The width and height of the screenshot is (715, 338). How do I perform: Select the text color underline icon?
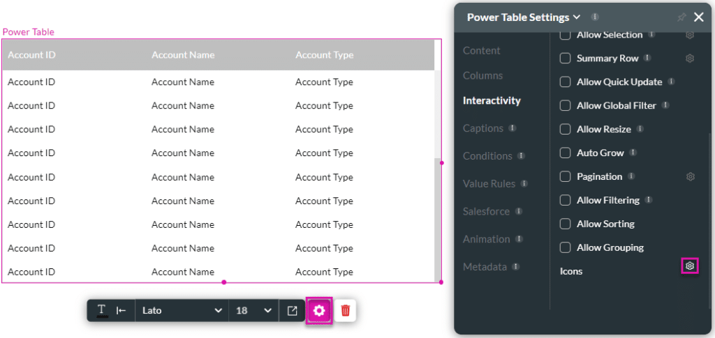101,311
